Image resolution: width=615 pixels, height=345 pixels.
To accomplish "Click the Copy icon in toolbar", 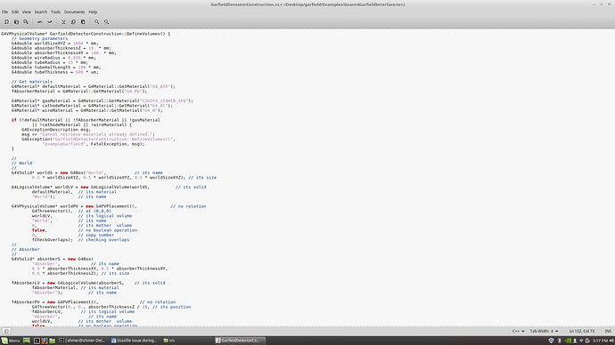I will [73, 22].
